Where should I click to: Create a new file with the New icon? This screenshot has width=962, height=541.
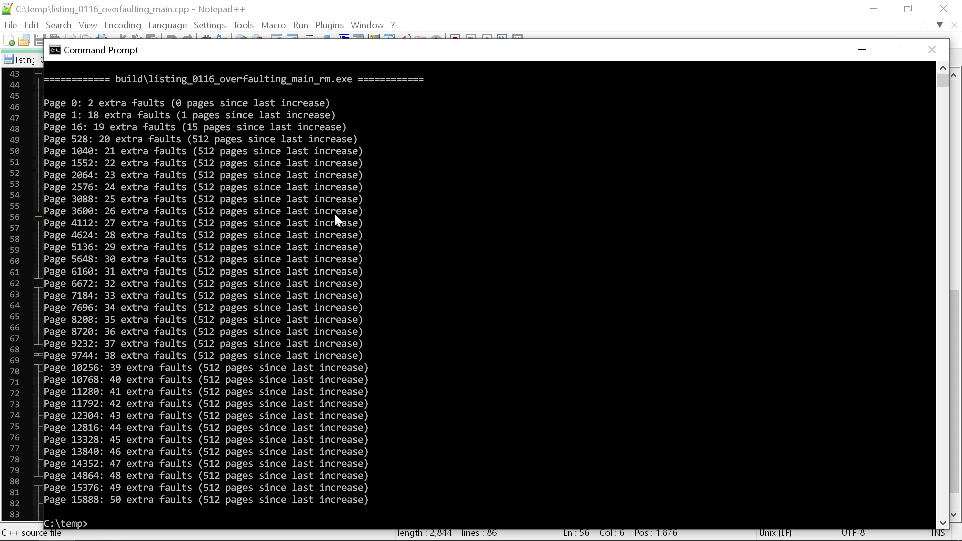pos(9,39)
